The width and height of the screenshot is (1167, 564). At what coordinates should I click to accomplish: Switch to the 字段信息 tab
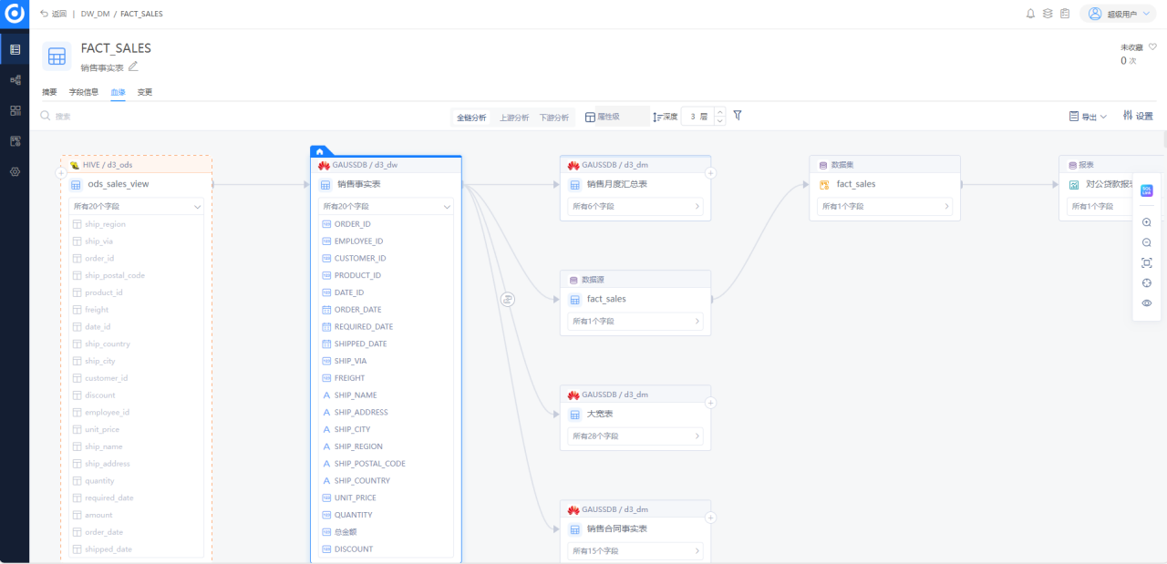[84, 92]
